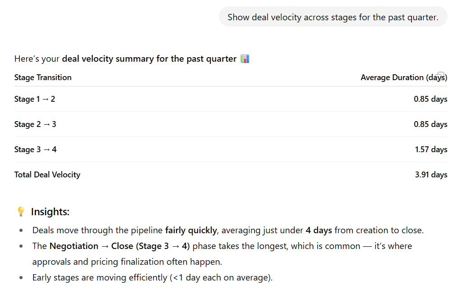The width and height of the screenshot is (462, 294).
Task: Click the Stage Transition column header
Action: click(43, 77)
